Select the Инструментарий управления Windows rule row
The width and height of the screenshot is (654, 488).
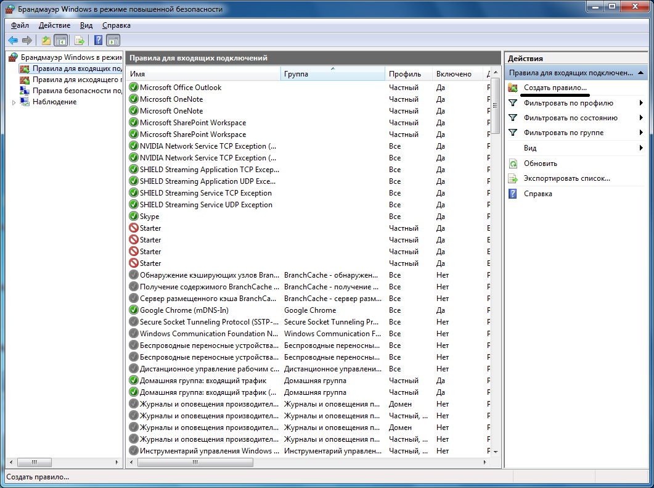tap(309, 451)
